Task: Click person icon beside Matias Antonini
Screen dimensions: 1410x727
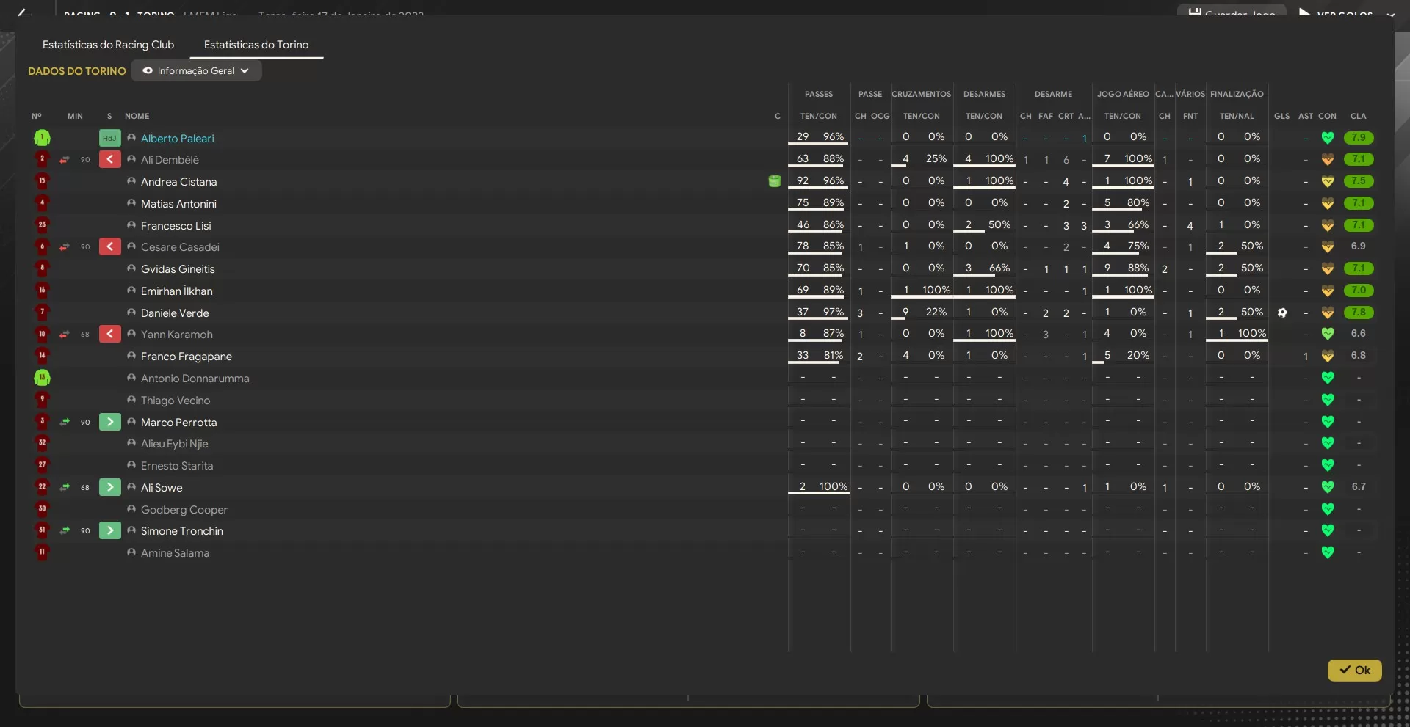Action: point(131,203)
